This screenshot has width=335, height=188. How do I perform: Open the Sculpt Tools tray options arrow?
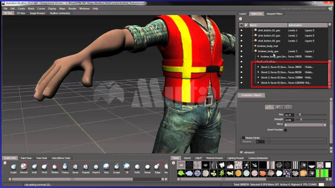click(5, 163)
